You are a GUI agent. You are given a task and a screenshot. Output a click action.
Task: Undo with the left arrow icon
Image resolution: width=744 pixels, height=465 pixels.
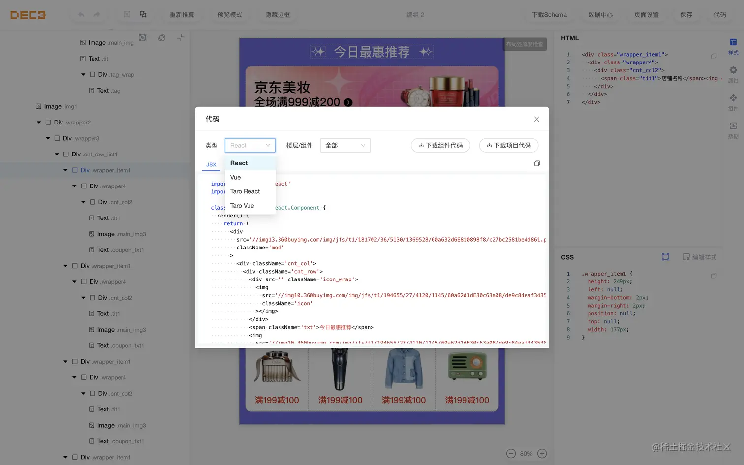tap(81, 15)
